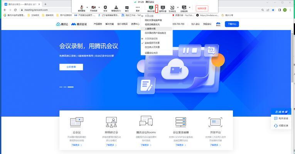Select 'All members can share' (全体成员可共享)
Image resolution: width=295 pixels, height=154 pixels.
pyautogui.click(x=157, y=43)
